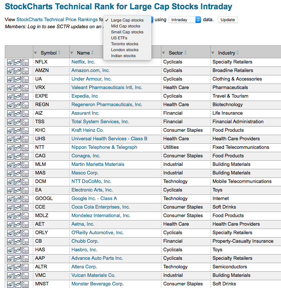Image resolution: width=281 pixels, height=288 pixels.
Task: Pick US ETFs from the list
Action: [127, 38]
